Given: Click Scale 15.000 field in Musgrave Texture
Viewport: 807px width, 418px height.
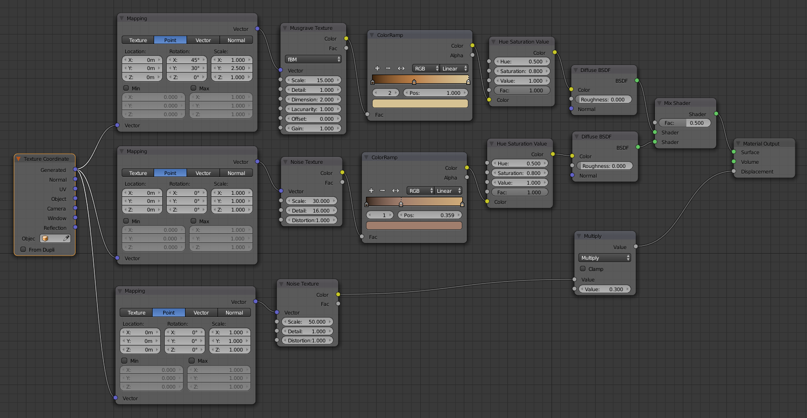Looking at the screenshot, I should point(313,80).
